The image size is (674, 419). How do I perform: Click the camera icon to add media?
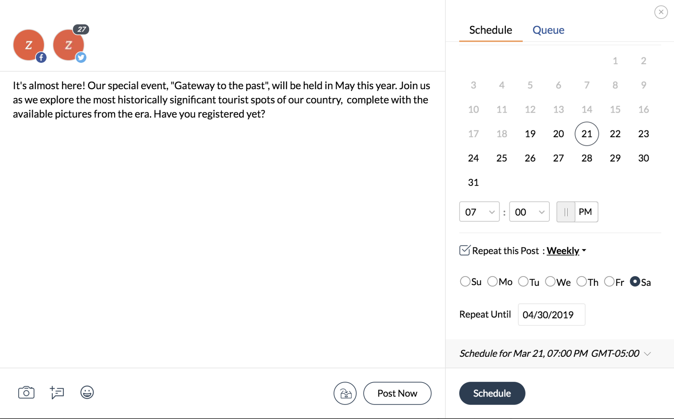(26, 392)
